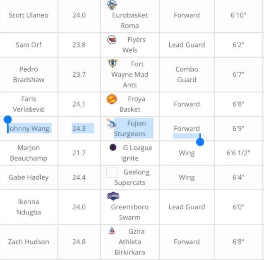Select Ikenna Ndugba player name
Image resolution: width=264 pixels, height=260 pixels.
click(29, 207)
